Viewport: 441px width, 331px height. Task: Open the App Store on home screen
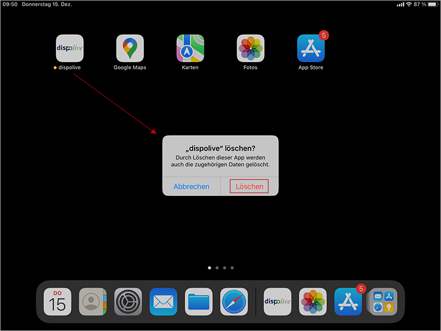(311, 48)
